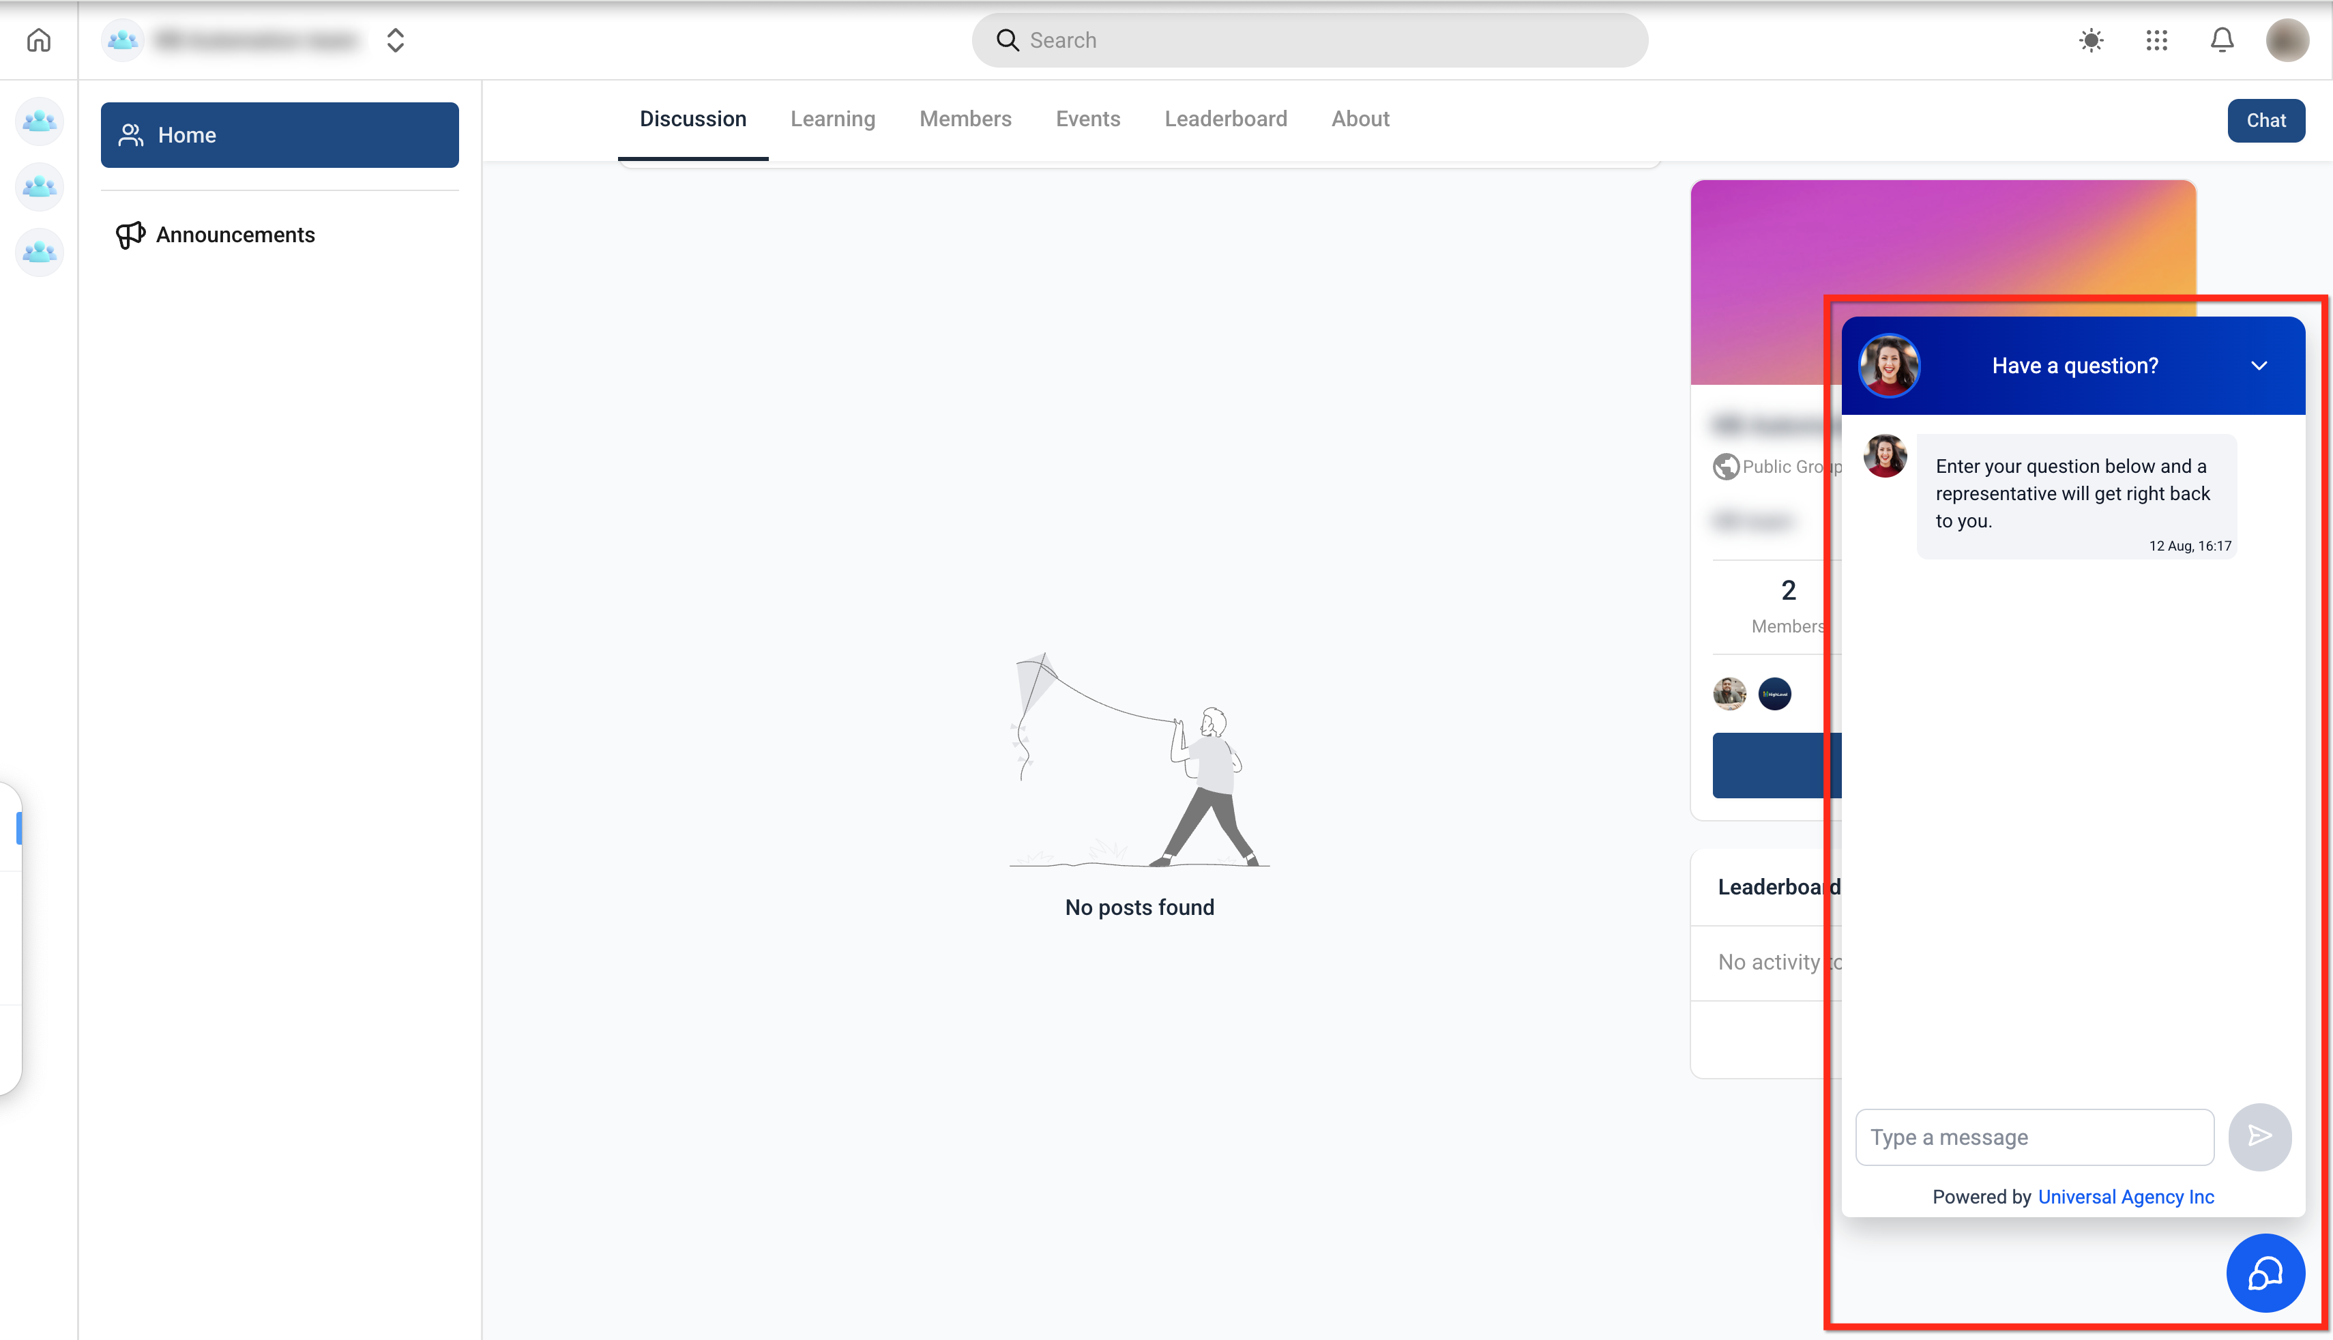This screenshot has height=1340, width=2333.
Task: Open the Universal Agency Inc link
Action: tap(2125, 1197)
